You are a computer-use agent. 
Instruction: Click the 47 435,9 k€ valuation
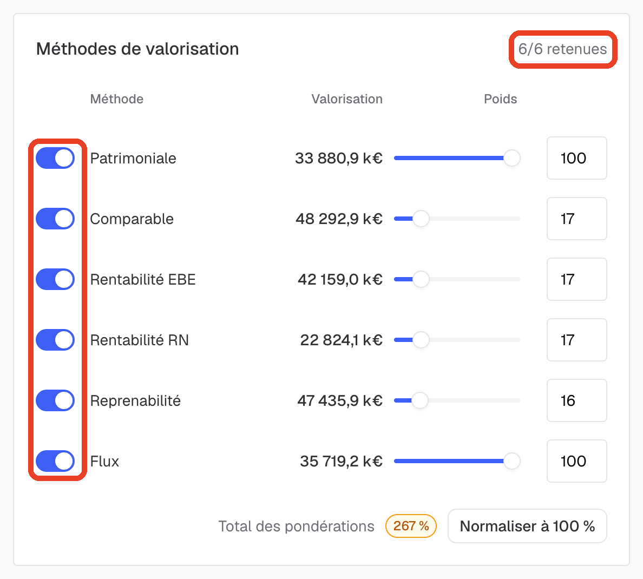coord(340,400)
